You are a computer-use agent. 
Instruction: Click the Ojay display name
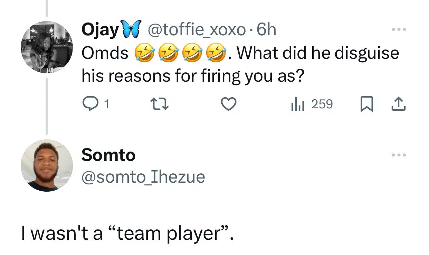[100, 30]
